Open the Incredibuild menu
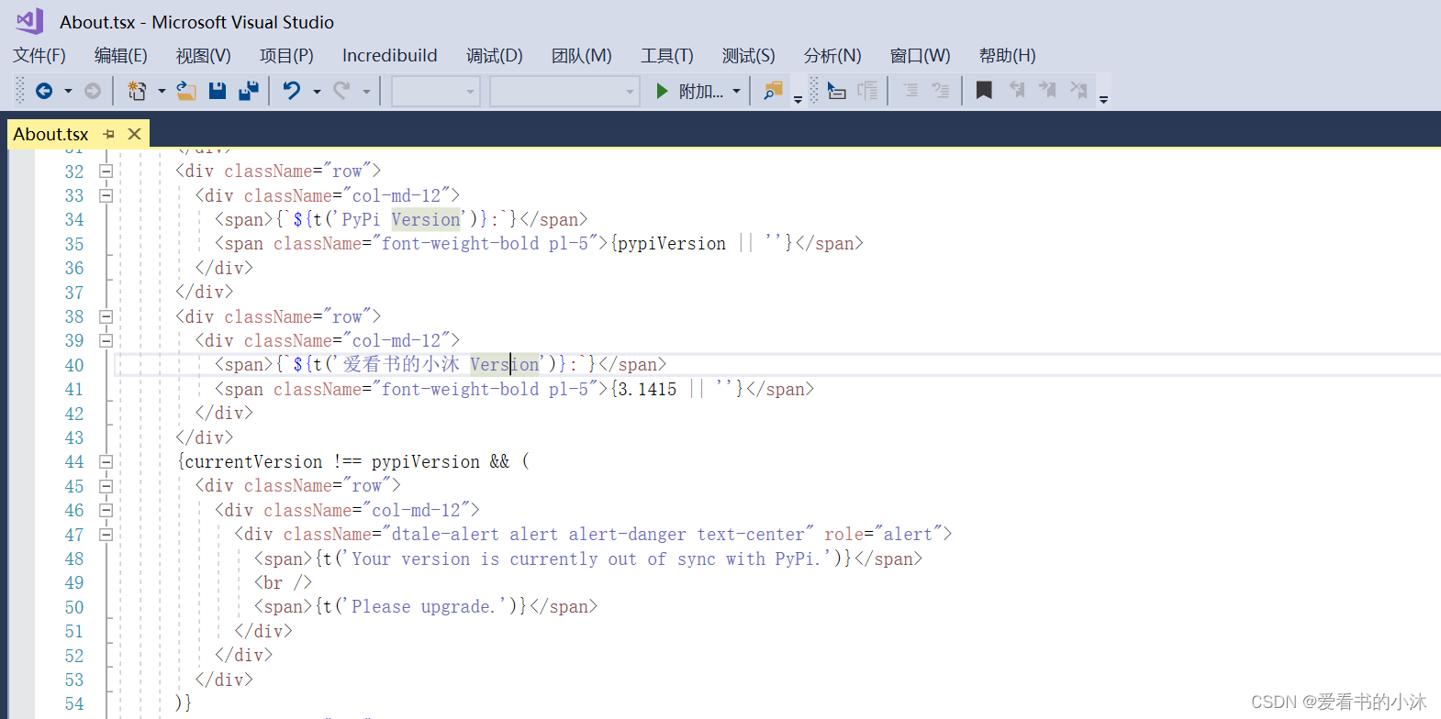Viewport: 1441px width, 719px height. click(x=390, y=55)
